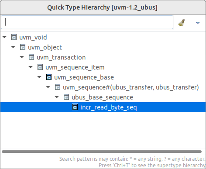Collapse the uvm_object tree node
The height and width of the screenshot is (169, 206).
coord(13,47)
